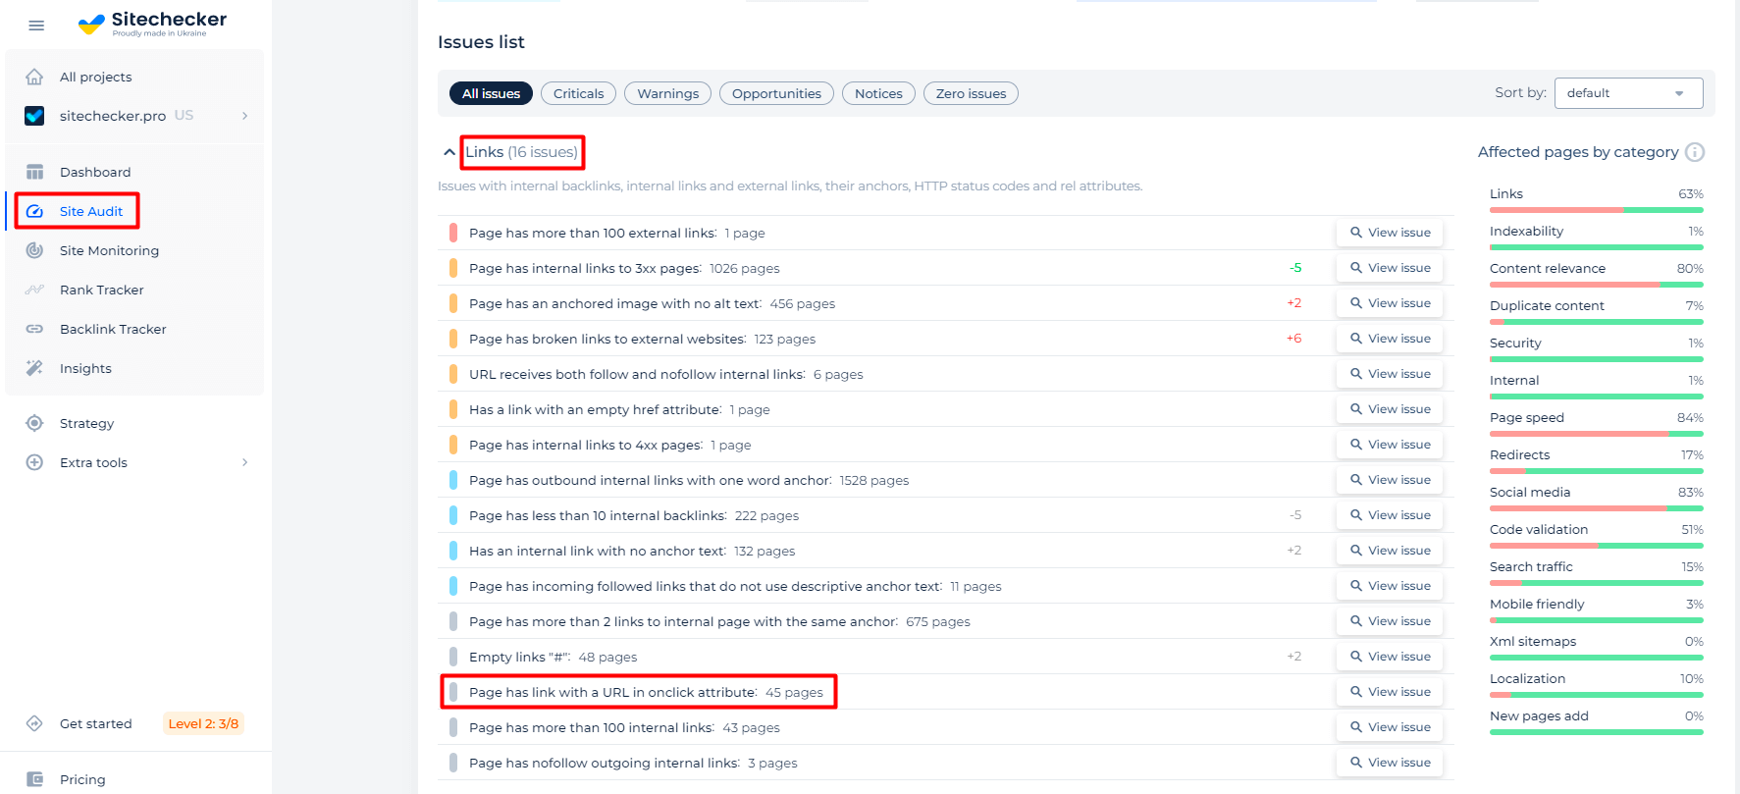Click the sitechecker.pro project favicon
The image size is (1740, 794).
tap(34, 116)
